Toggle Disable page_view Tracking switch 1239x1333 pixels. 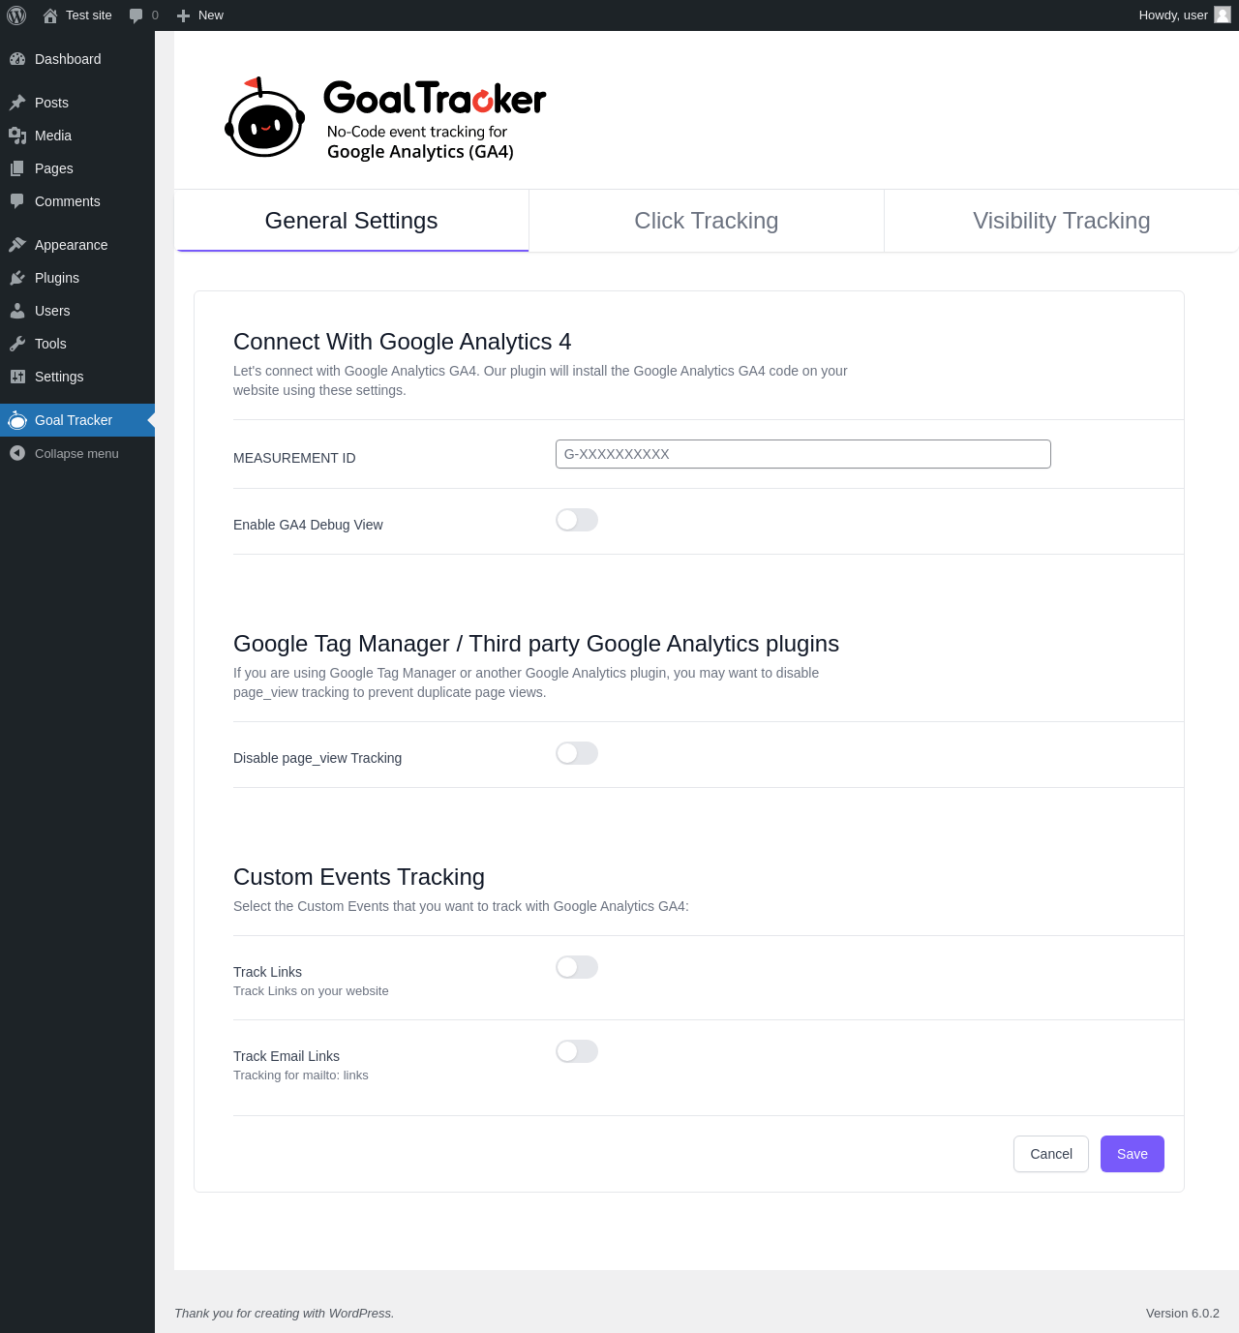click(577, 753)
